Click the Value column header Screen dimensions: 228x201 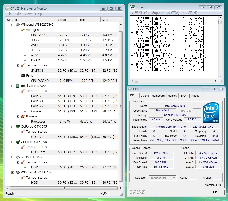coord(67,20)
